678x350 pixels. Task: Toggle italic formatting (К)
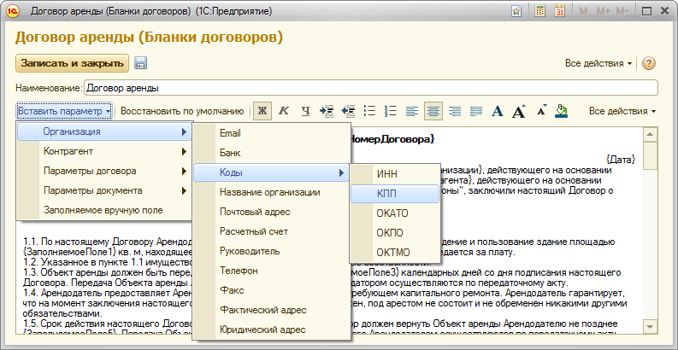tap(283, 111)
